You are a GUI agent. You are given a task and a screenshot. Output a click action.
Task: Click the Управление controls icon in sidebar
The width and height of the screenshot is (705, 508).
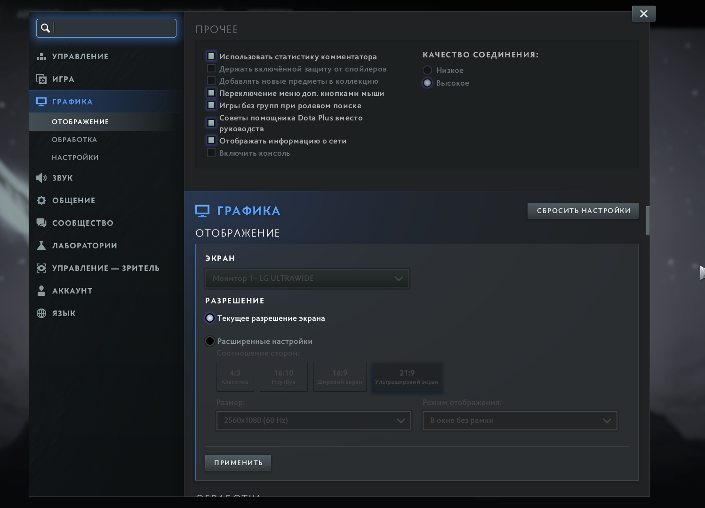pyautogui.click(x=41, y=56)
